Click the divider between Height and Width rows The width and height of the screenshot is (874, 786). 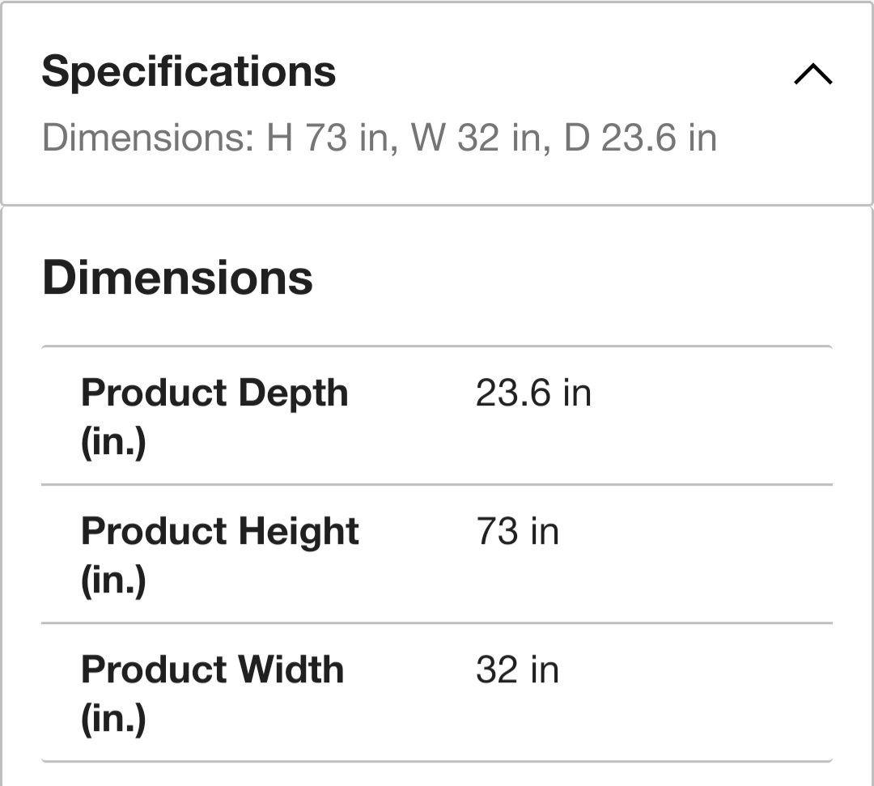pyautogui.click(x=437, y=623)
